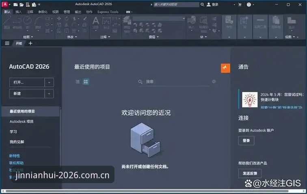The image size is (307, 194).
Task: Expand the ribbon 注释 panel flyout
Action: tap(105, 37)
